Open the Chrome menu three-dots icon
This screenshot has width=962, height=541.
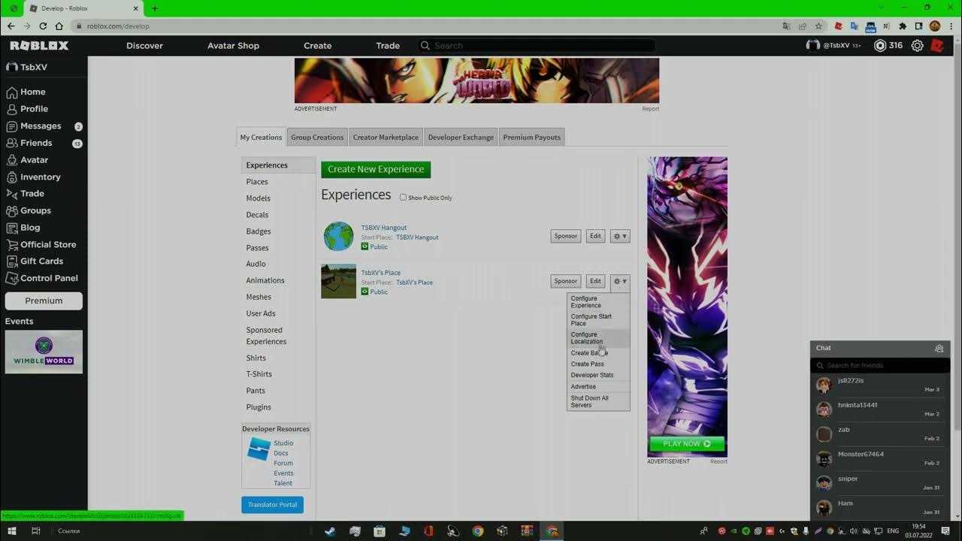click(x=951, y=26)
